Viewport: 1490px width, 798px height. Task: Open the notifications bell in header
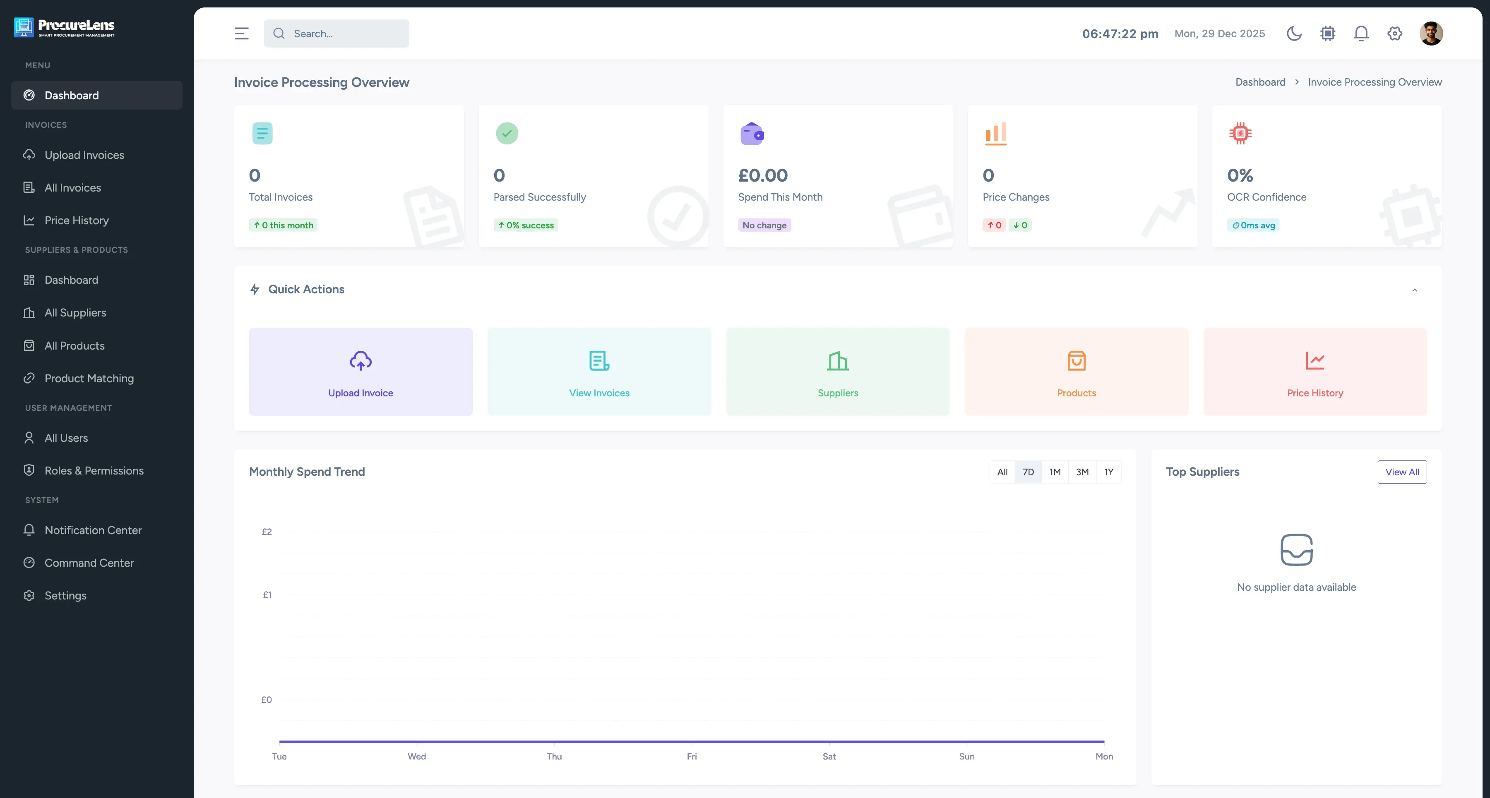tap(1361, 34)
